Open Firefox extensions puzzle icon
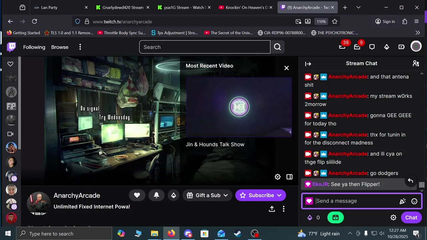This screenshot has width=427, height=240. (x=405, y=21)
